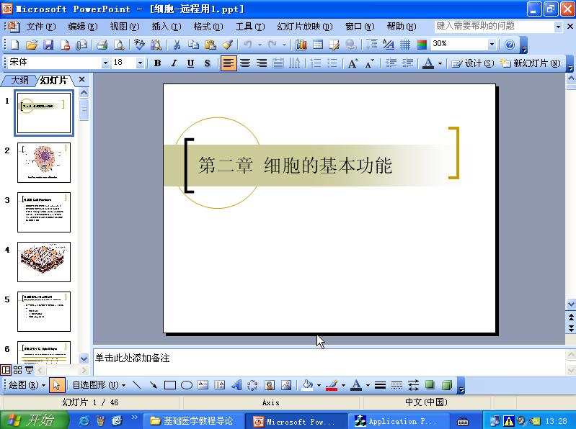This screenshot has height=429, width=576.
Task: Enable center text alignment
Action: (x=245, y=63)
